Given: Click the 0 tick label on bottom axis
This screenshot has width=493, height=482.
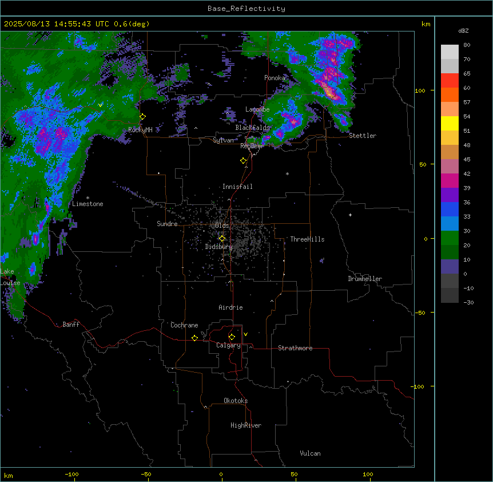Looking at the screenshot, I should 221,474.
